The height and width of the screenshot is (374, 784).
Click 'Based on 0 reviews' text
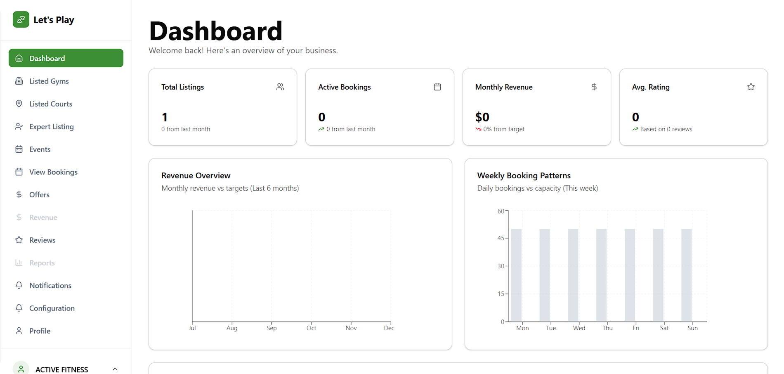666,129
